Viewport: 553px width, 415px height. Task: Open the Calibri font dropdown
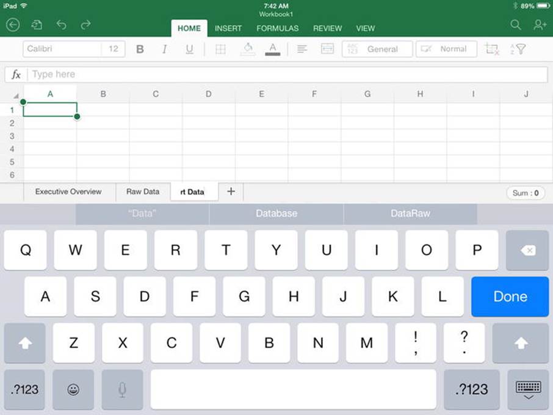point(62,49)
